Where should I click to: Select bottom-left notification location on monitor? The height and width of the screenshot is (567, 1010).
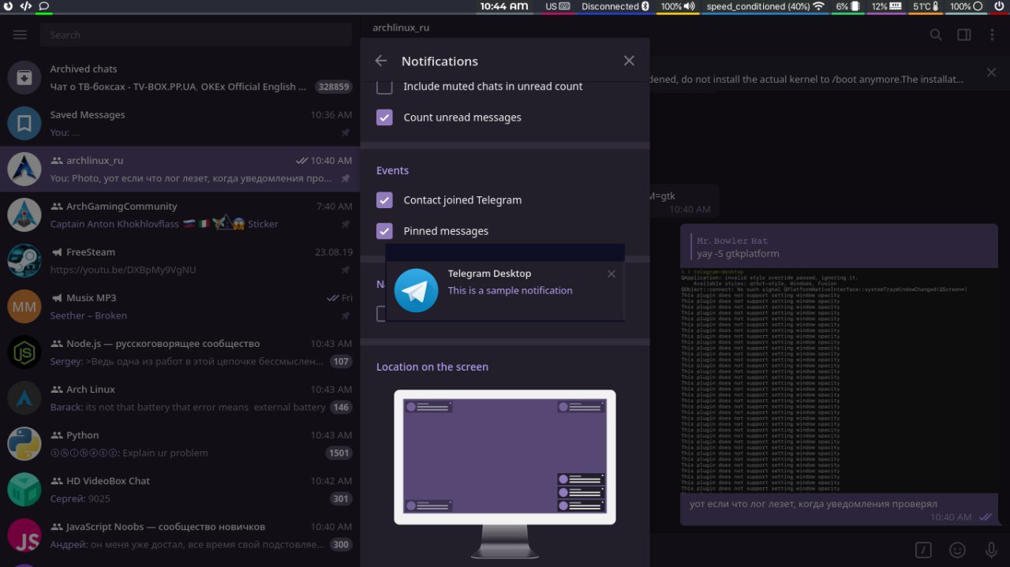point(428,505)
